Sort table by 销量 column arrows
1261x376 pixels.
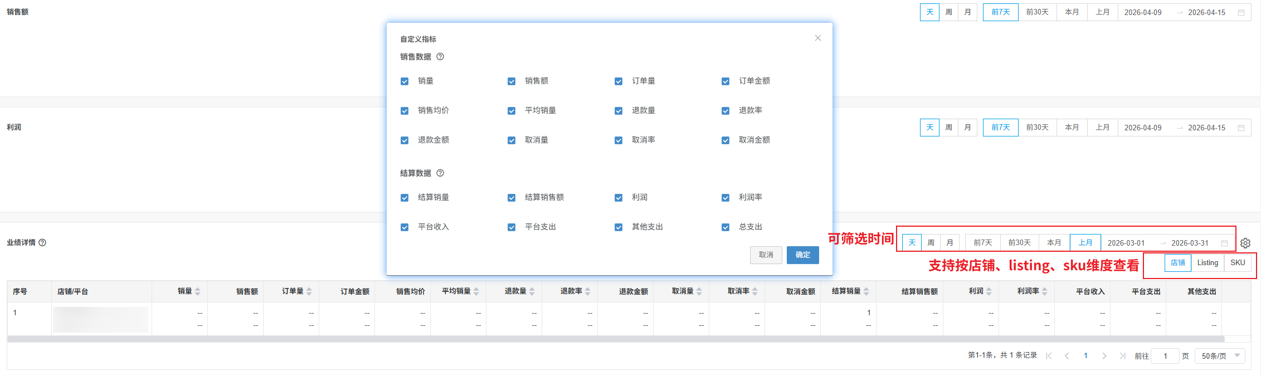coord(198,291)
